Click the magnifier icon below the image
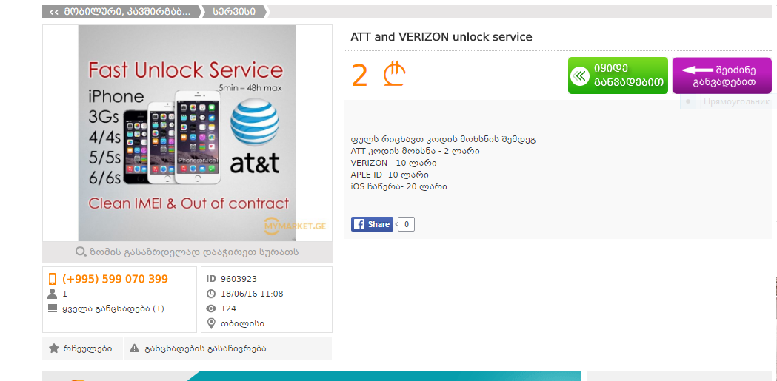The height and width of the screenshot is (381, 777). (x=81, y=252)
